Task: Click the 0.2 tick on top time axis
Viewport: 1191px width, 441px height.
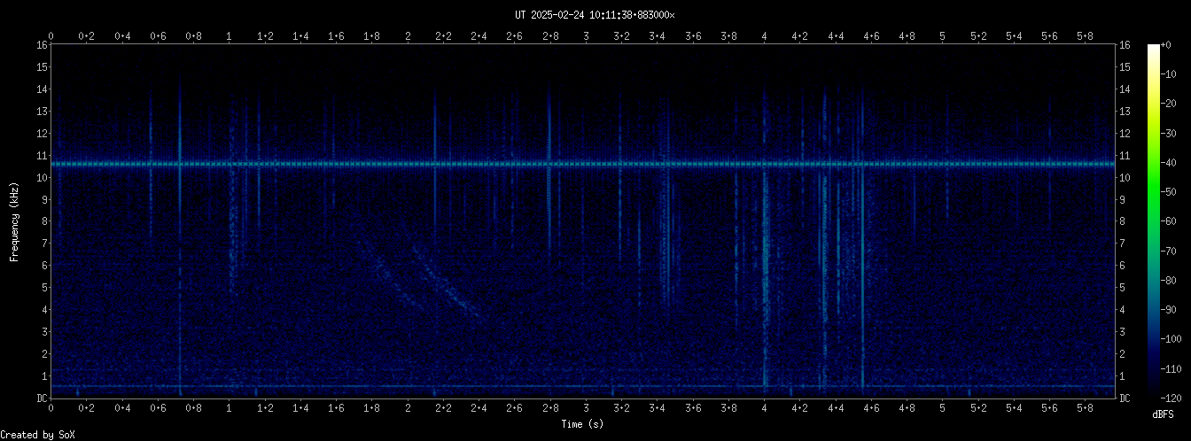Action: click(87, 36)
